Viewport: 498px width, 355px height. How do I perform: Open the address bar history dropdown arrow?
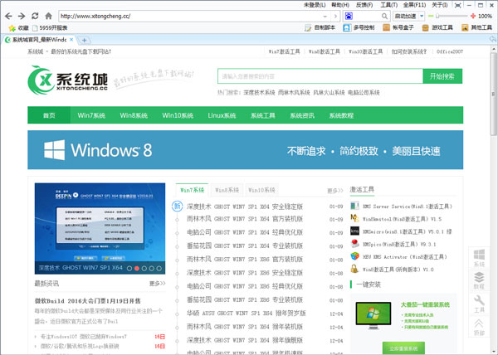[x=325, y=17]
